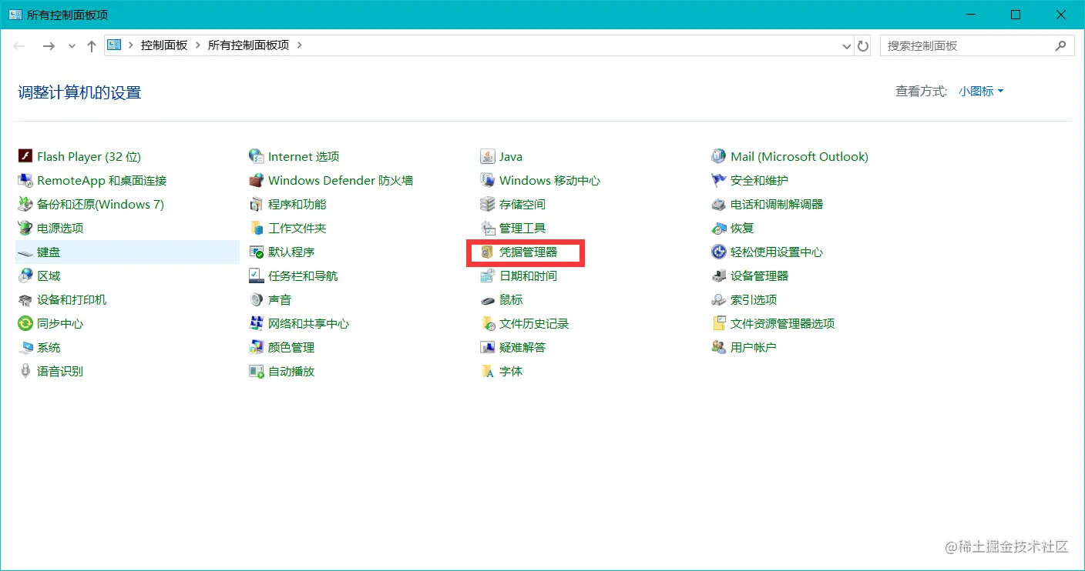Click the 恢复 link
The image size is (1085, 571).
742,228
